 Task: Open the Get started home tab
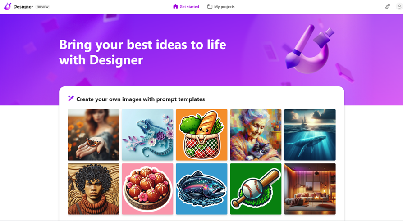[186, 6]
